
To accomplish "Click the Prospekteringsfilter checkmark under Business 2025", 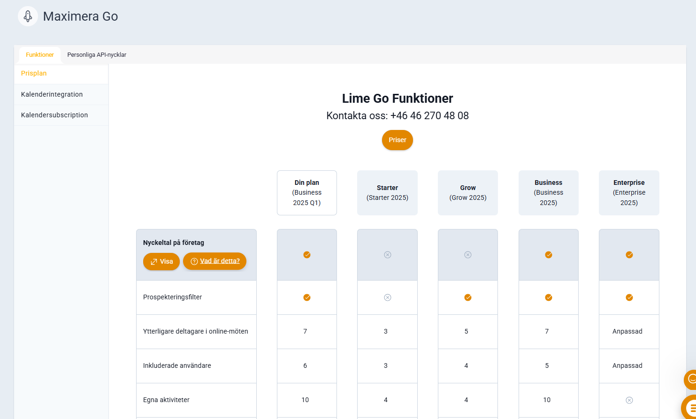I will coord(549,297).
